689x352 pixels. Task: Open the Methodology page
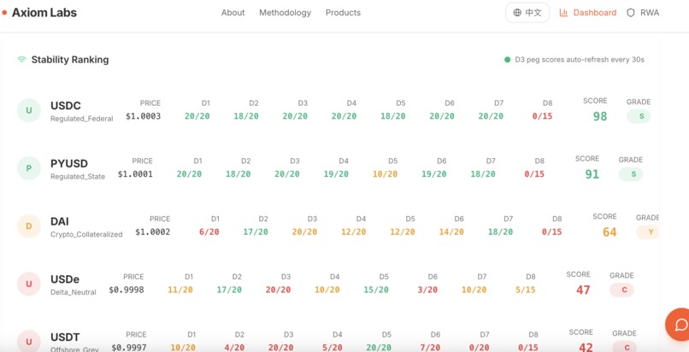[286, 13]
